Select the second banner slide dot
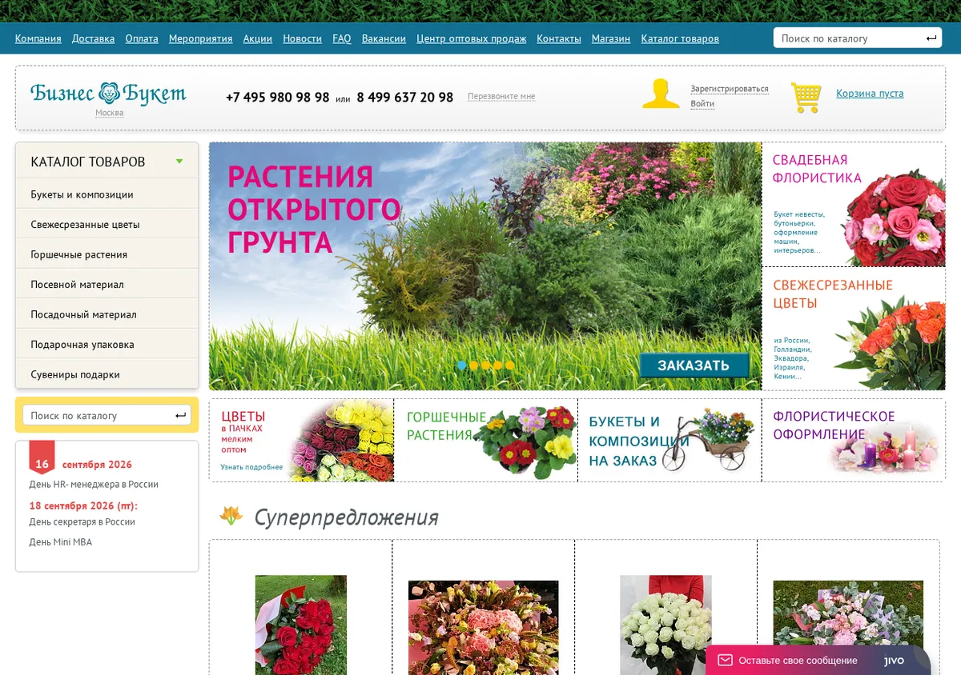 [x=474, y=365]
